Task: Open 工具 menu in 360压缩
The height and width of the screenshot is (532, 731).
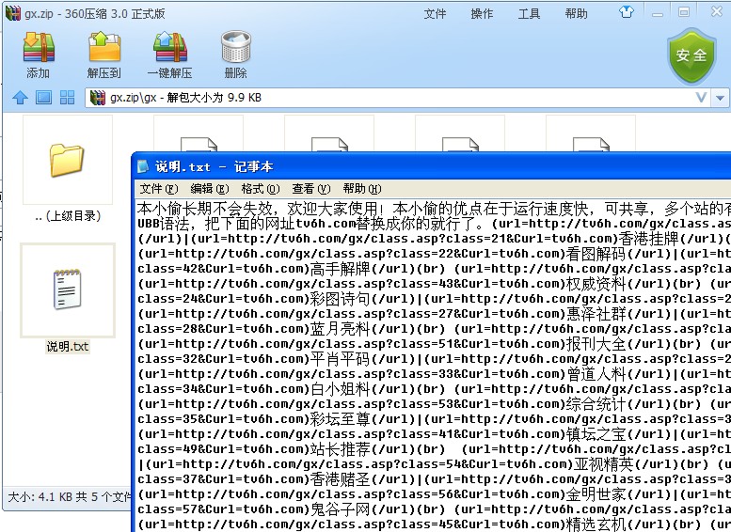Action: [529, 14]
